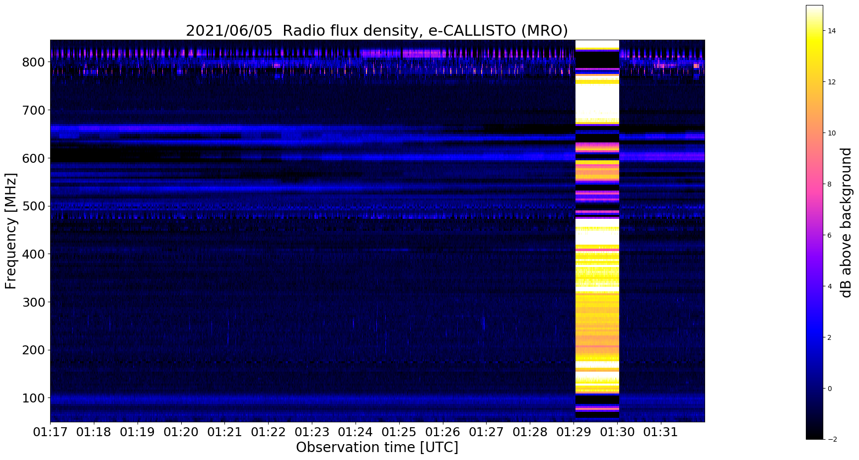Click the colorbar tick value −2
Viewport: 859px width, 460px height.
pyautogui.click(x=832, y=439)
